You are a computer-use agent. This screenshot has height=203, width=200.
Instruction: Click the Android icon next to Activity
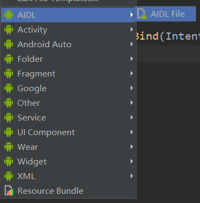coord(9,29)
